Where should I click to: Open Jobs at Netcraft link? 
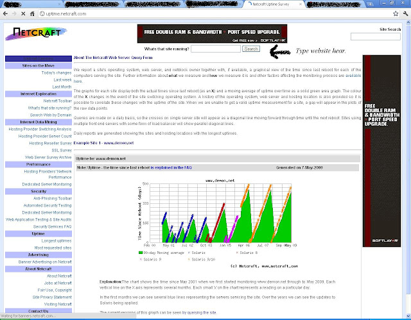tap(58, 283)
